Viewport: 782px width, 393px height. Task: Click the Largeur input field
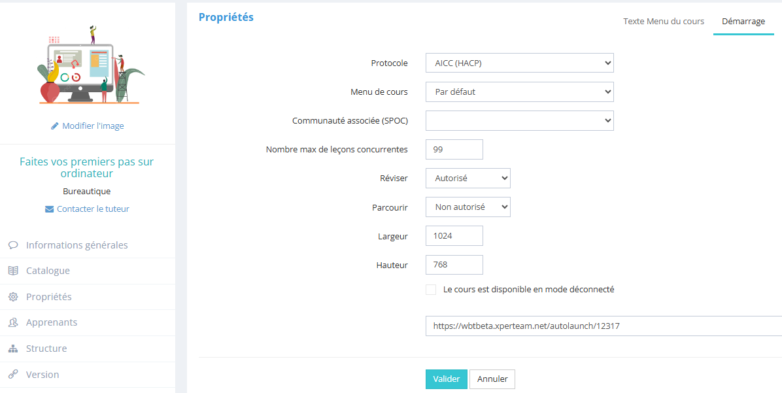[454, 236]
